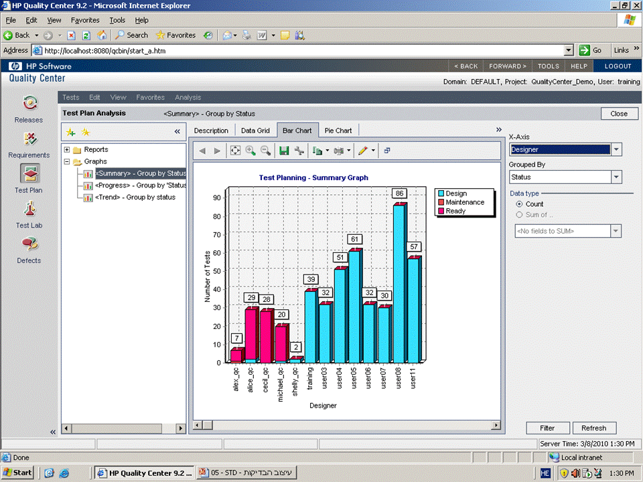Click the green save graph icon
Screen dimensions: 643x482
[x=284, y=151]
